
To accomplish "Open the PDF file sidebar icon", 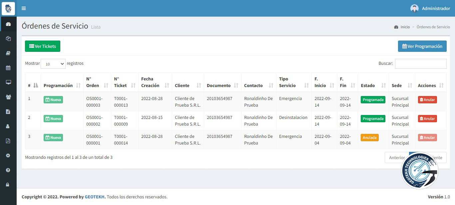I will pos(8,141).
